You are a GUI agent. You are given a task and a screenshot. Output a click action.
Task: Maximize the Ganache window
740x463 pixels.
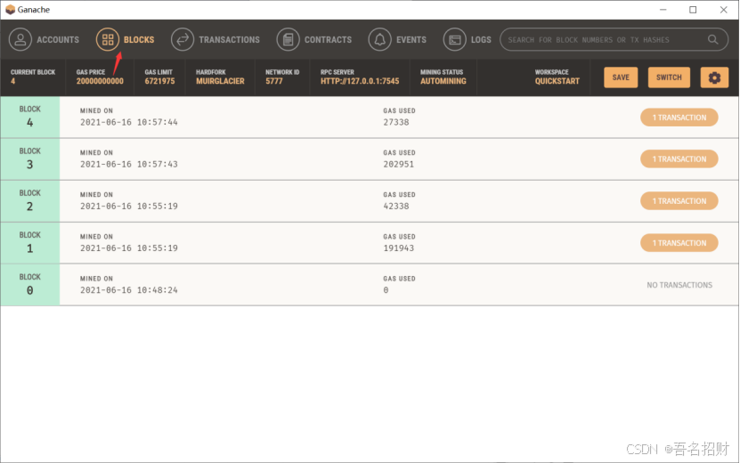693,10
